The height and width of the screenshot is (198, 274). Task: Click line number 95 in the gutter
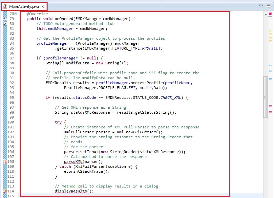pos(11,98)
